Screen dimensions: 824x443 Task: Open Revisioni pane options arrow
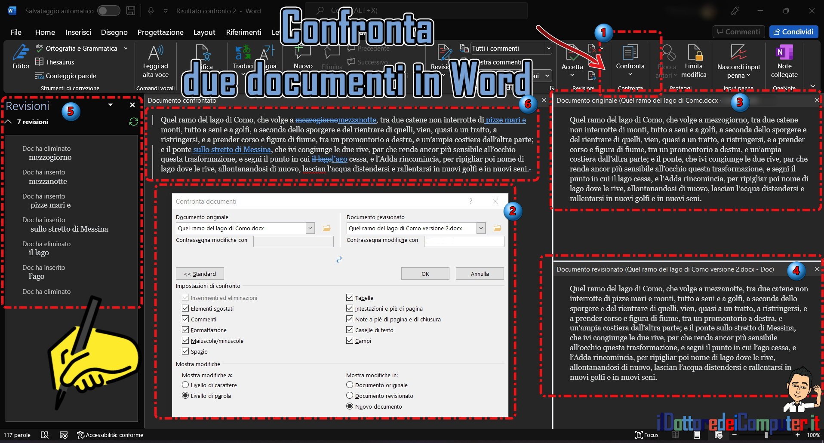110,105
